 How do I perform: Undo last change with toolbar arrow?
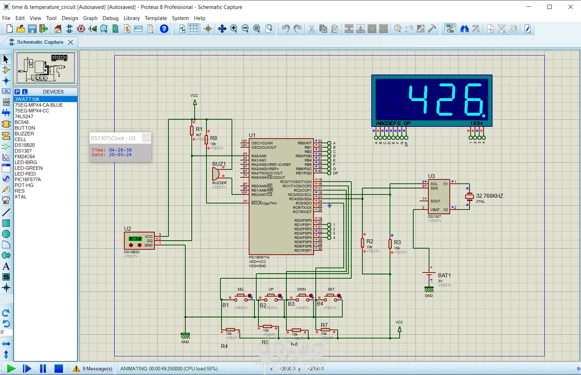[286, 29]
